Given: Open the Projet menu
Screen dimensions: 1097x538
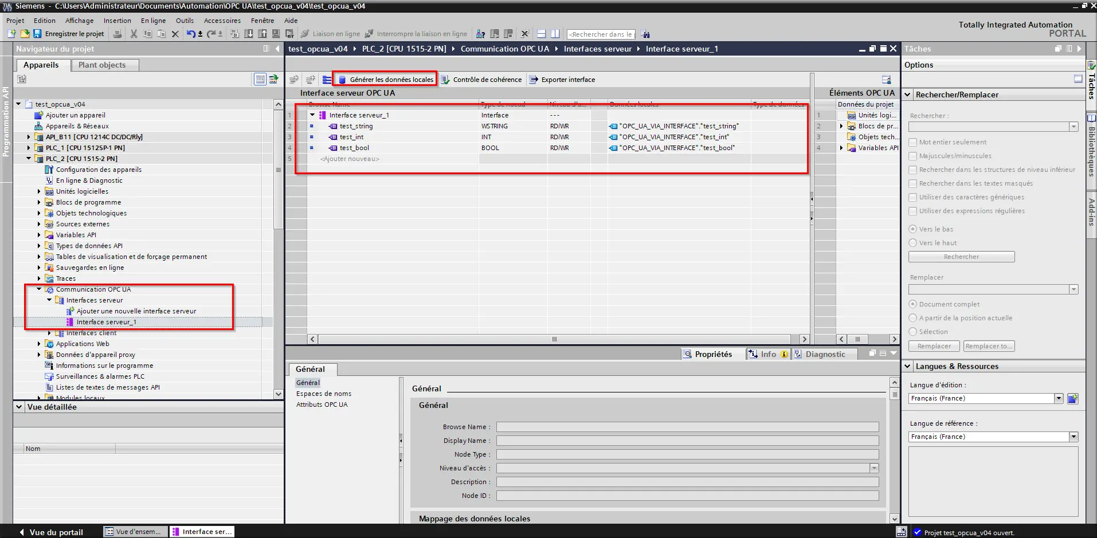Looking at the screenshot, I should point(15,21).
